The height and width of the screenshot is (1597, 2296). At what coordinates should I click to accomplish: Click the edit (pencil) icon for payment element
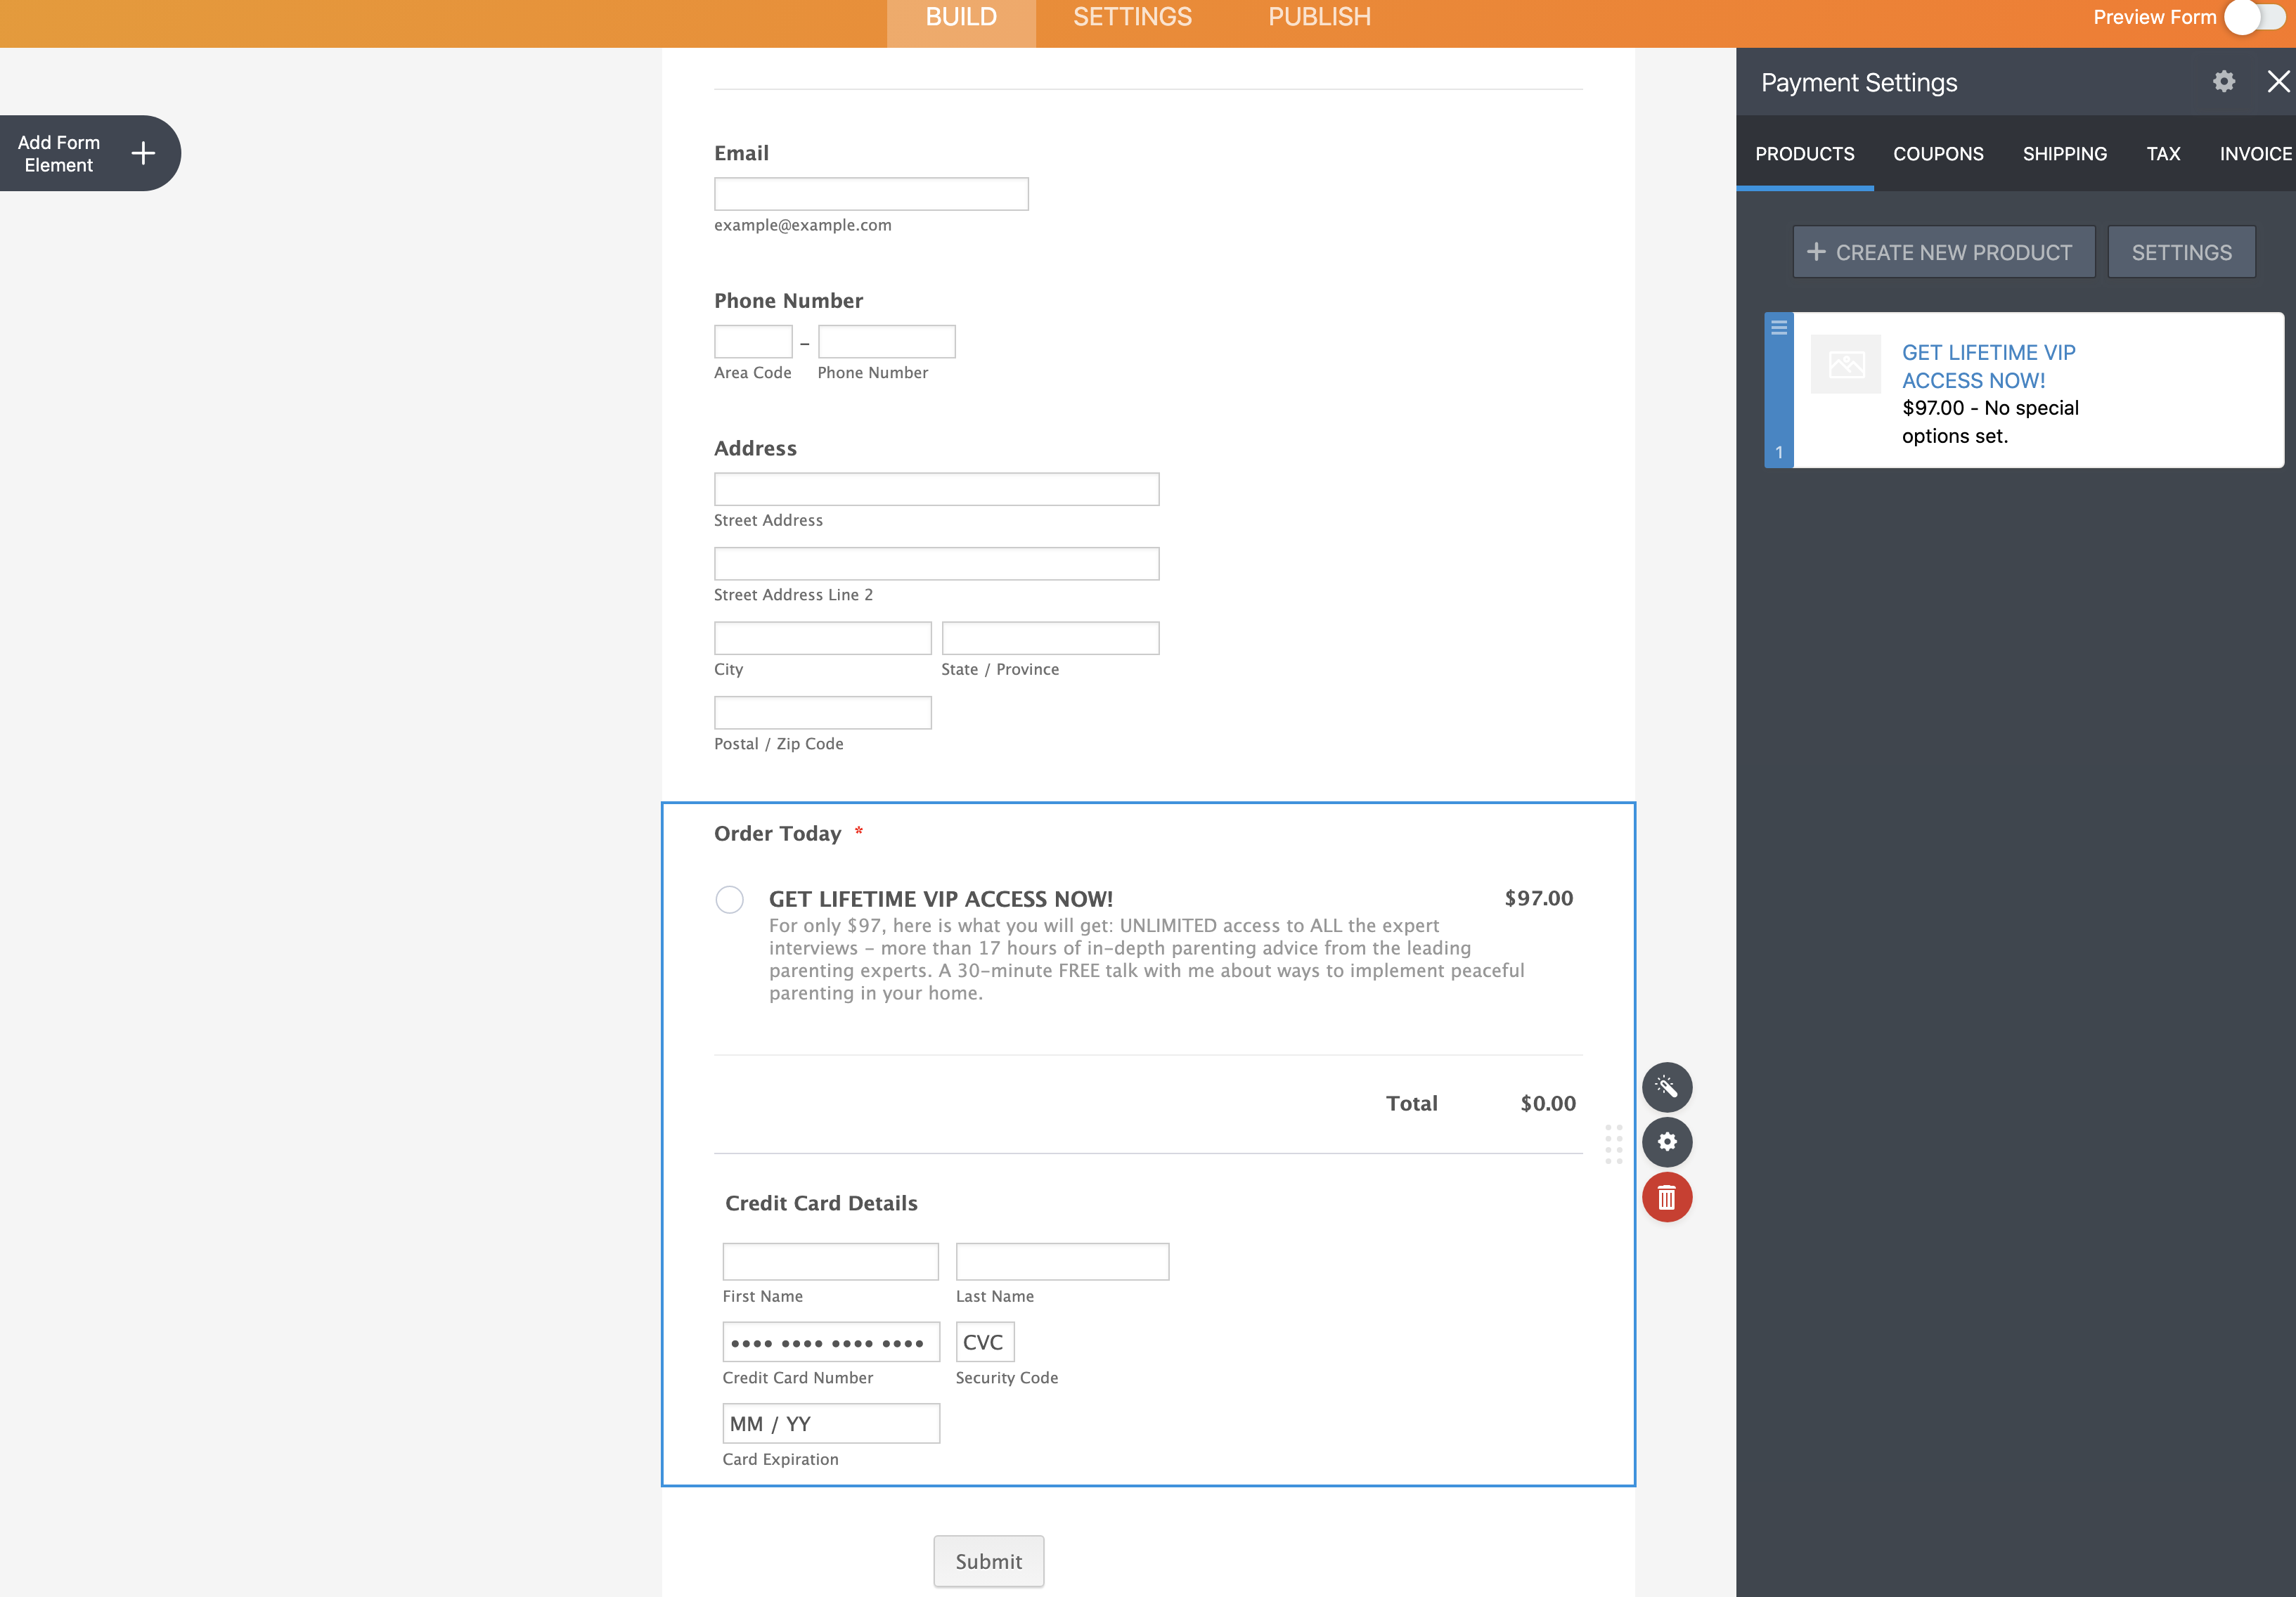1666,1087
